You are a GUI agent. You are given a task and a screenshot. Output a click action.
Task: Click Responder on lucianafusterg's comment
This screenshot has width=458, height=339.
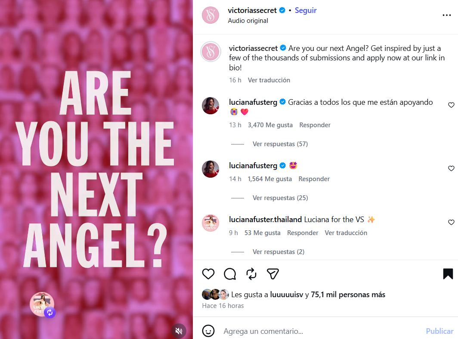coord(315,125)
